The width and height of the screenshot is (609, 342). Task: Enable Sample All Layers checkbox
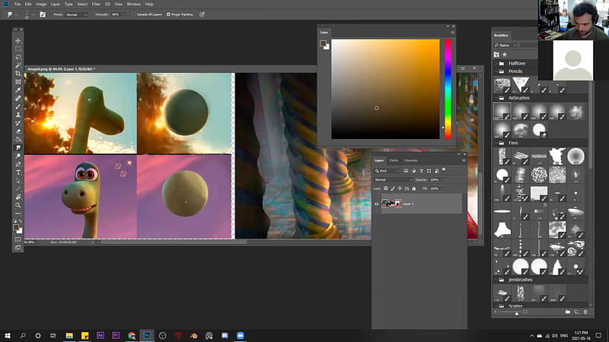pyautogui.click(x=135, y=14)
